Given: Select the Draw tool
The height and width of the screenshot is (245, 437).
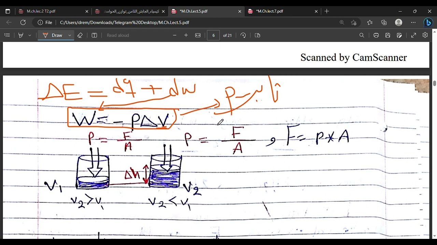Looking at the screenshot, I should (53, 35).
